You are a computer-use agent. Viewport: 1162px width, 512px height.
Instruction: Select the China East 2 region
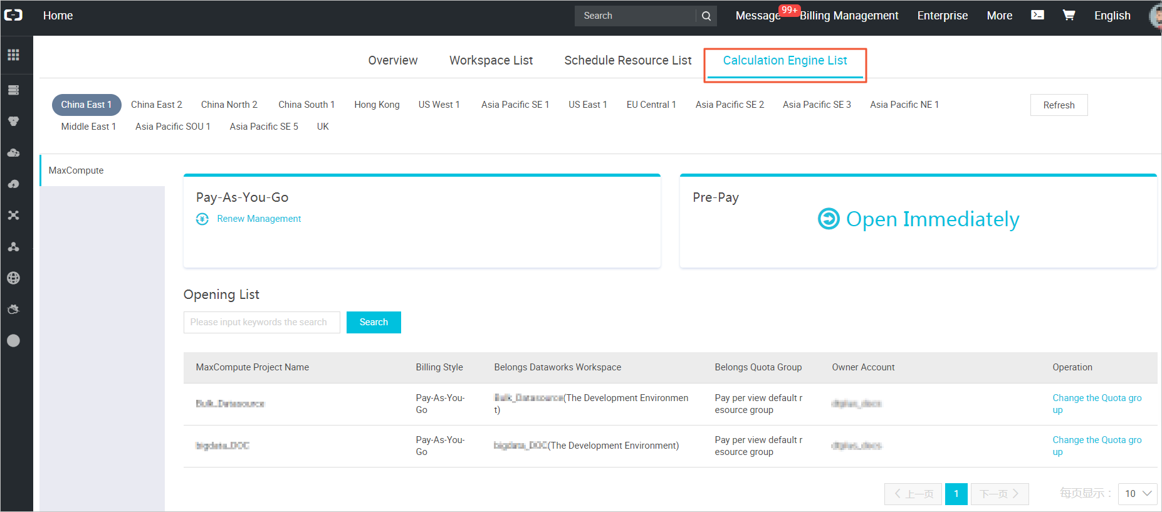click(x=157, y=105)
